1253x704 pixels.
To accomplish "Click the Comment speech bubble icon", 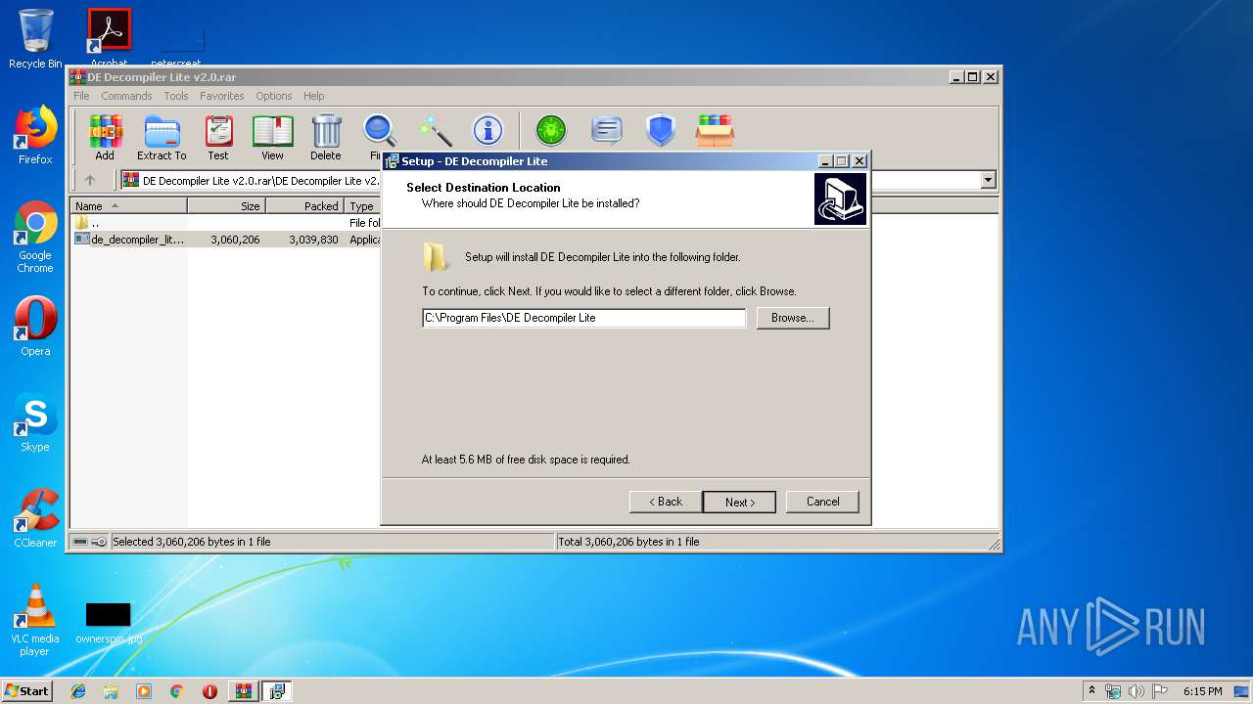I will click(x=607, y=130).
